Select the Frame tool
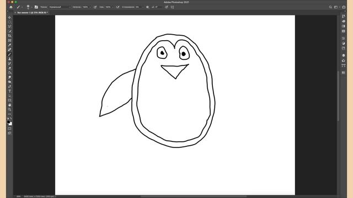This screenshot has height=198, width=353. pyautogui.click(x=9, y=40)
